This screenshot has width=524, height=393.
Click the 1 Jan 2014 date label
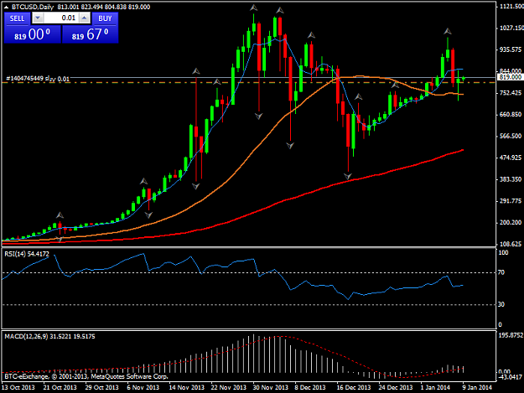click(435, 387)
